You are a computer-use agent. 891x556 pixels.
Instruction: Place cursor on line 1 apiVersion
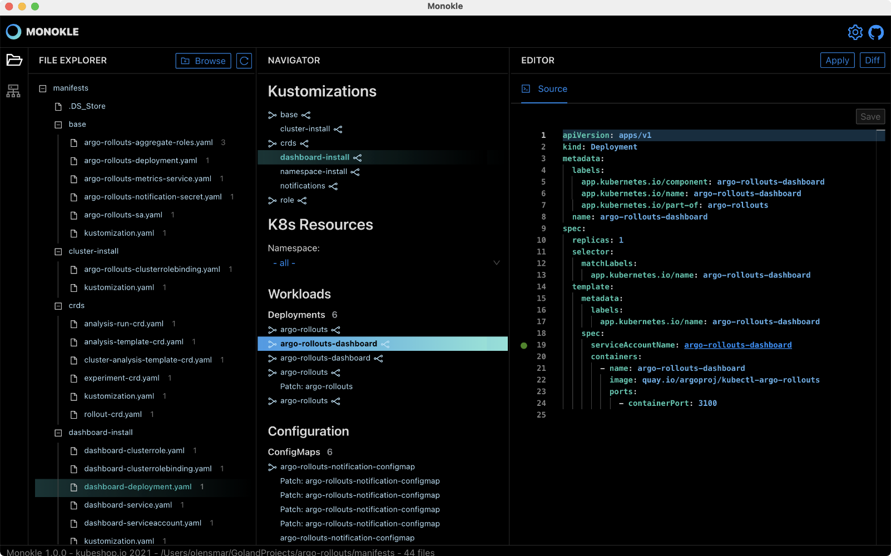point(586,135)
